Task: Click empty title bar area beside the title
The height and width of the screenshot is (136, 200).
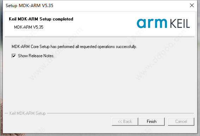Action: 115,6
